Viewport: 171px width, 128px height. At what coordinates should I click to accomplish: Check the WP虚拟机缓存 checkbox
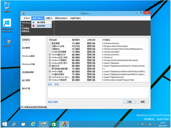(x=50, y=74)
